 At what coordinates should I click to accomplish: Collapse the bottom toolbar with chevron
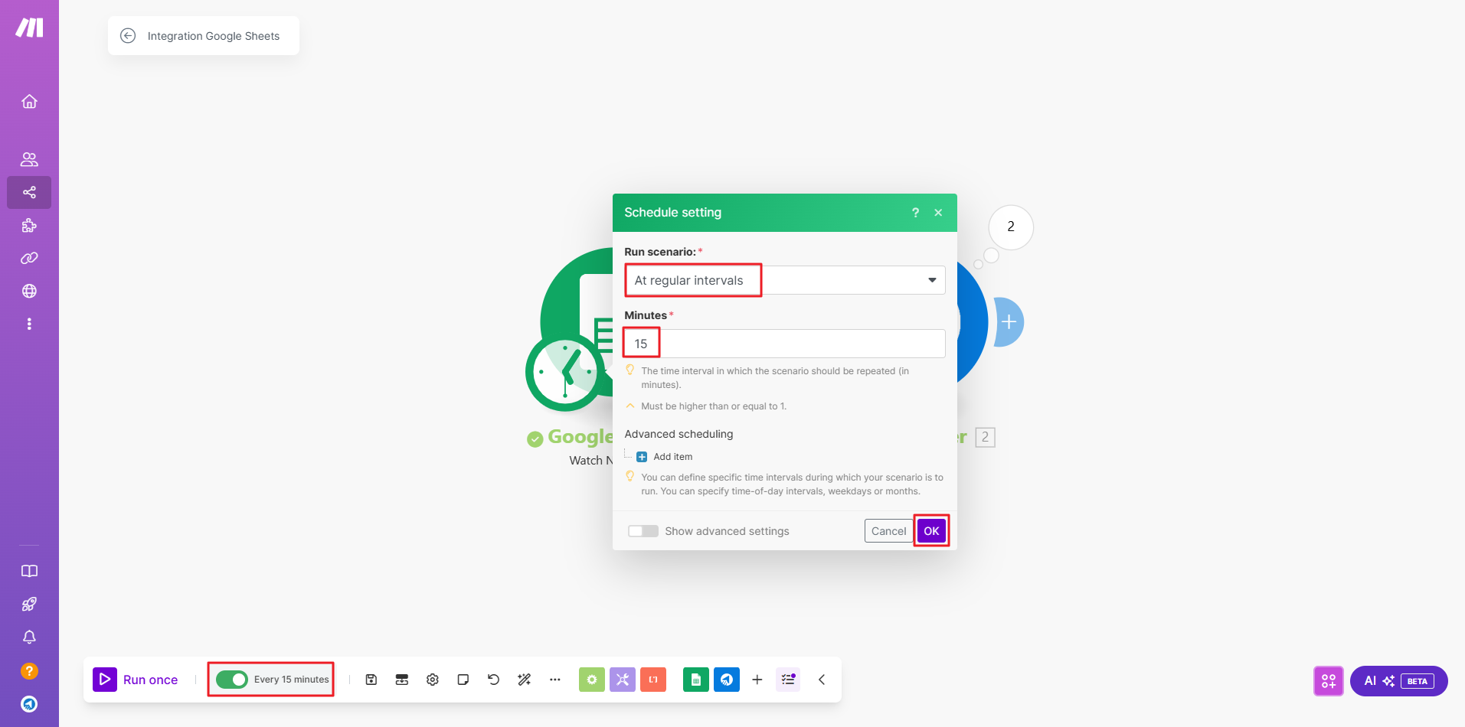click(822, 680)
